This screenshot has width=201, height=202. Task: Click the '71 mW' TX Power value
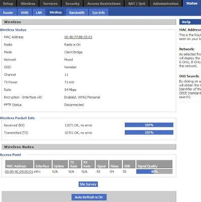point(69,82)
